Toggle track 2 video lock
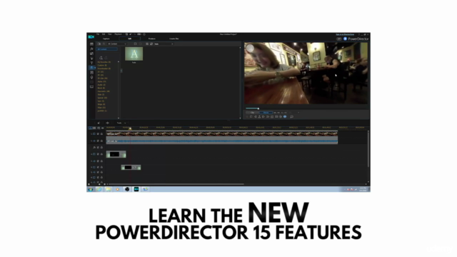The height and width of the screenshot is (257, 457). [x=101, y=154]
